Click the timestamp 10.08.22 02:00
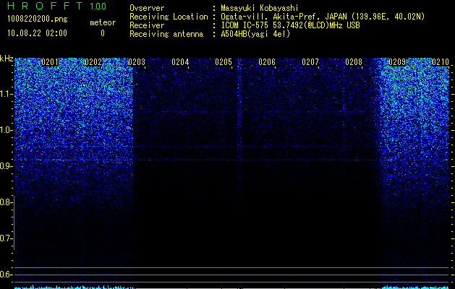This screenshot has height=289, width=455. [x=37, y=33]
